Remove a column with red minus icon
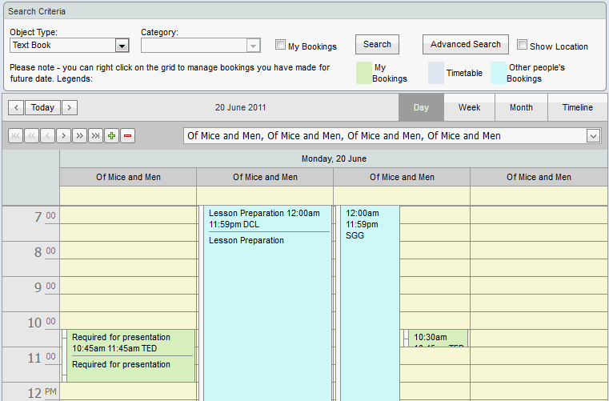This screenshot has width=609, height=401. pyautogui.click(x=127, y=136)
